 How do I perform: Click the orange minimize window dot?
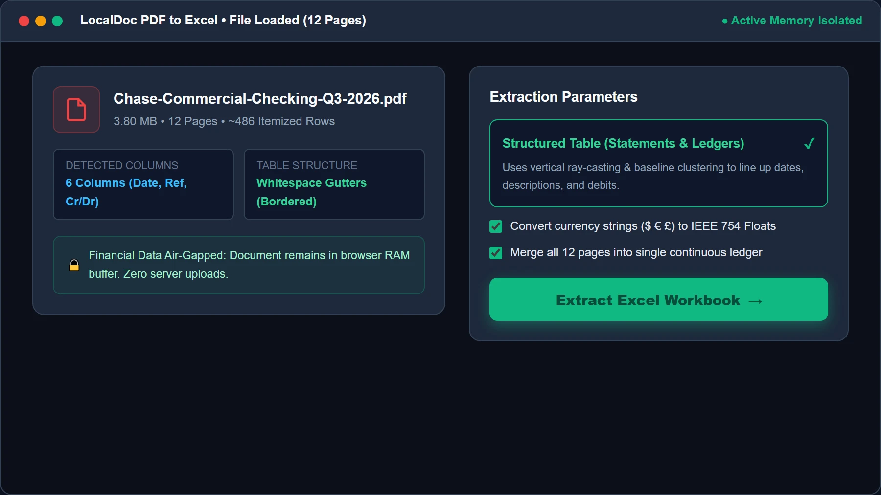pos(41,21)
